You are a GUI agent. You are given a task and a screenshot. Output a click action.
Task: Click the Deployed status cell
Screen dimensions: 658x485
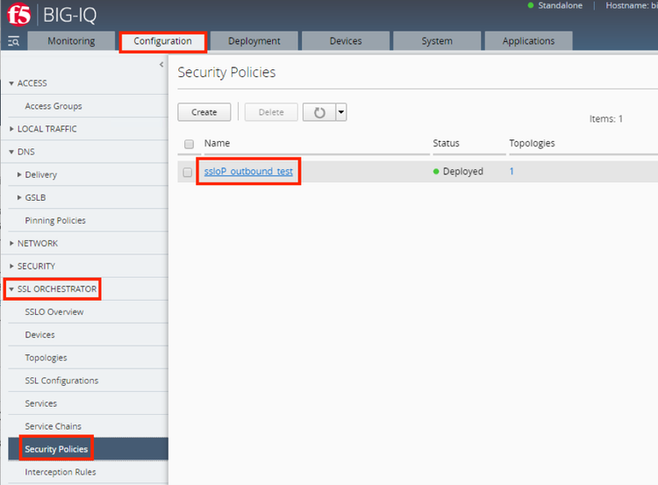pos(458,172)
